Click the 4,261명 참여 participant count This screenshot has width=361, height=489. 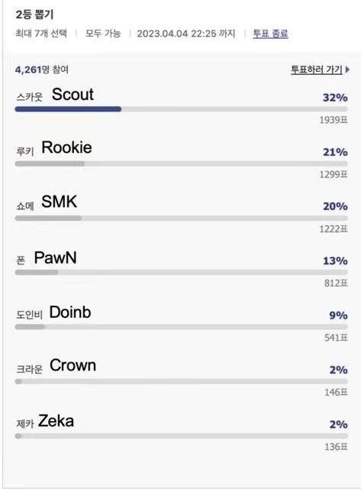pyautogui.click(x=42, y=70)
